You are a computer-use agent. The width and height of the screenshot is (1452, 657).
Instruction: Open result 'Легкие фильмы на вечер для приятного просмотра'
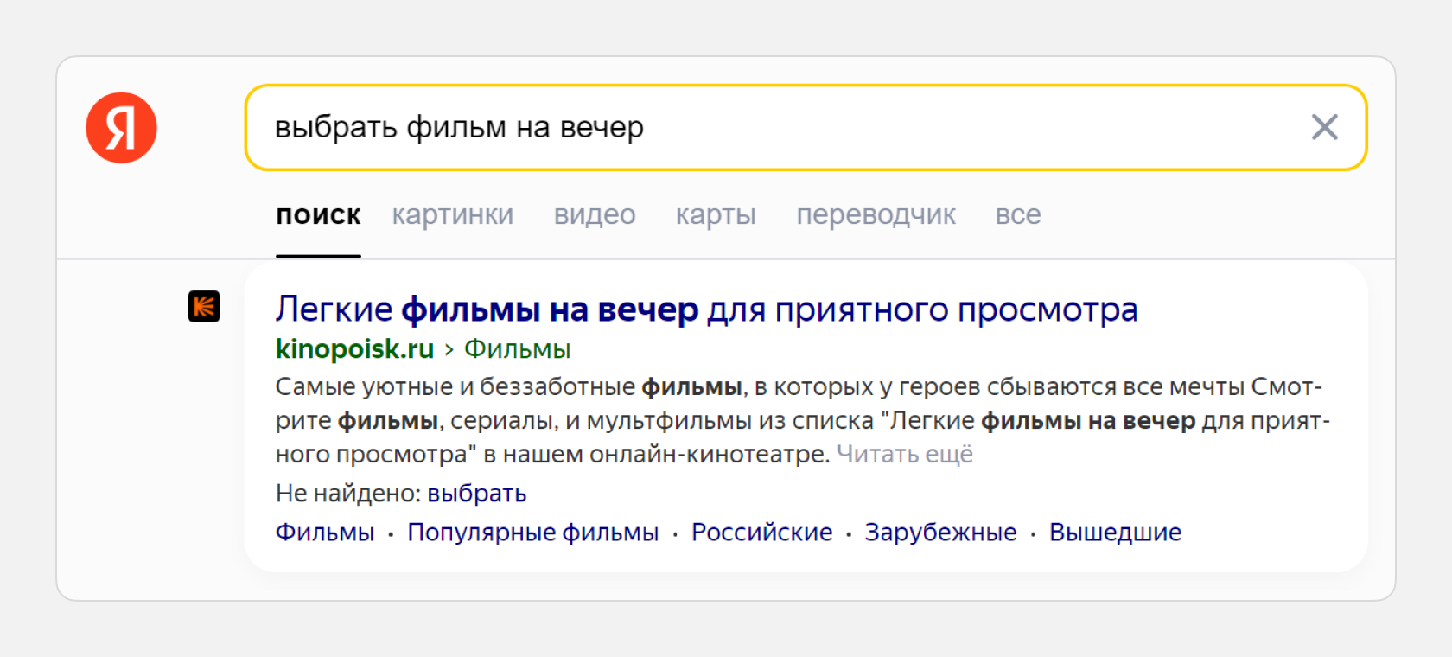(706, 309)
